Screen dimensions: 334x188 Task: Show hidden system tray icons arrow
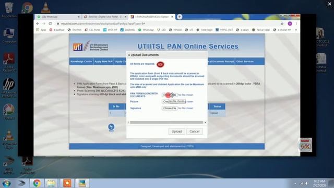[295, 183]
